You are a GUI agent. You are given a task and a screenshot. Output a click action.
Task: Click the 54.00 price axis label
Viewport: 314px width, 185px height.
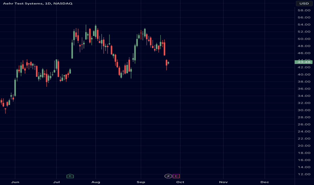tap(304, 25)
